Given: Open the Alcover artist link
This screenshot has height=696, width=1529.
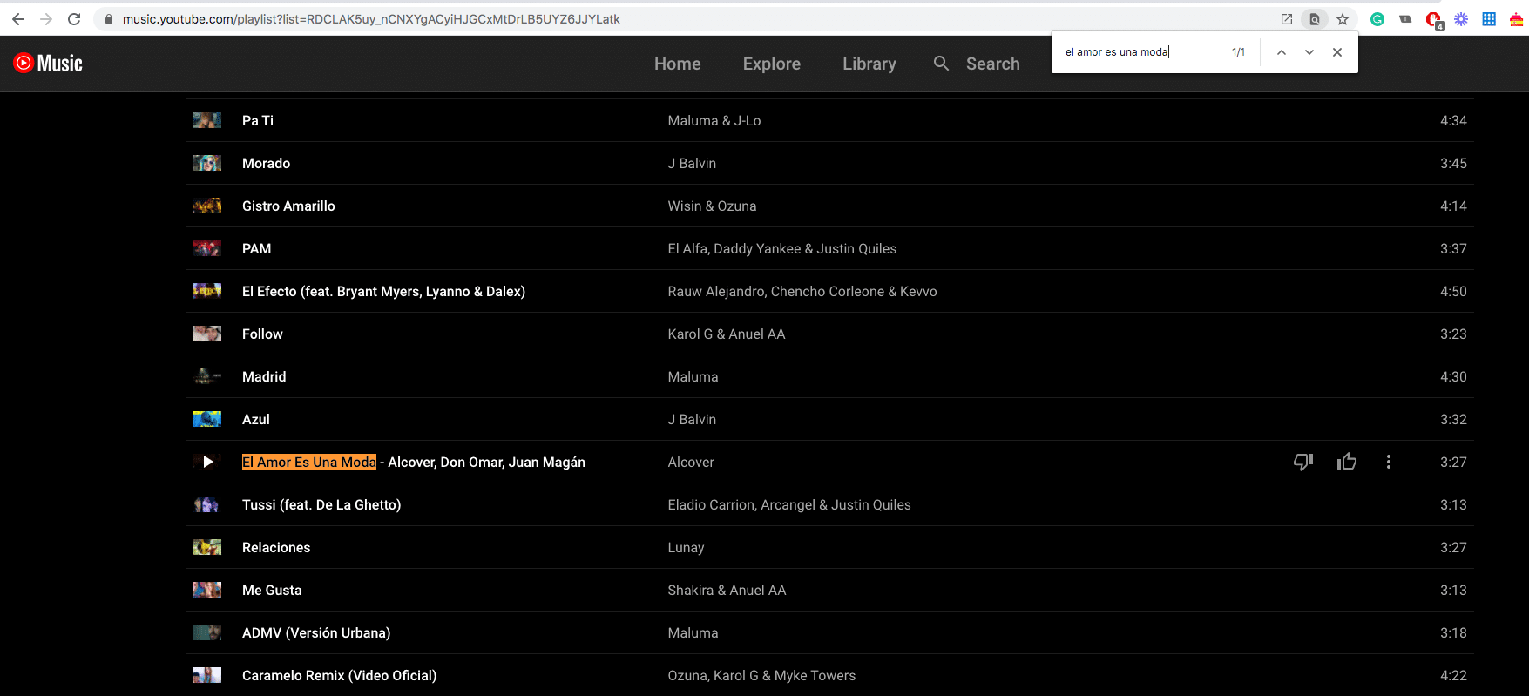Looking at the screenshot, I should pyautogui.click(x=691, y=462).
